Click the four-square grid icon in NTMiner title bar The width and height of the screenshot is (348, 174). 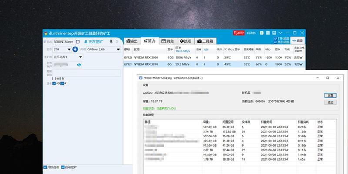tap(268, 33)
